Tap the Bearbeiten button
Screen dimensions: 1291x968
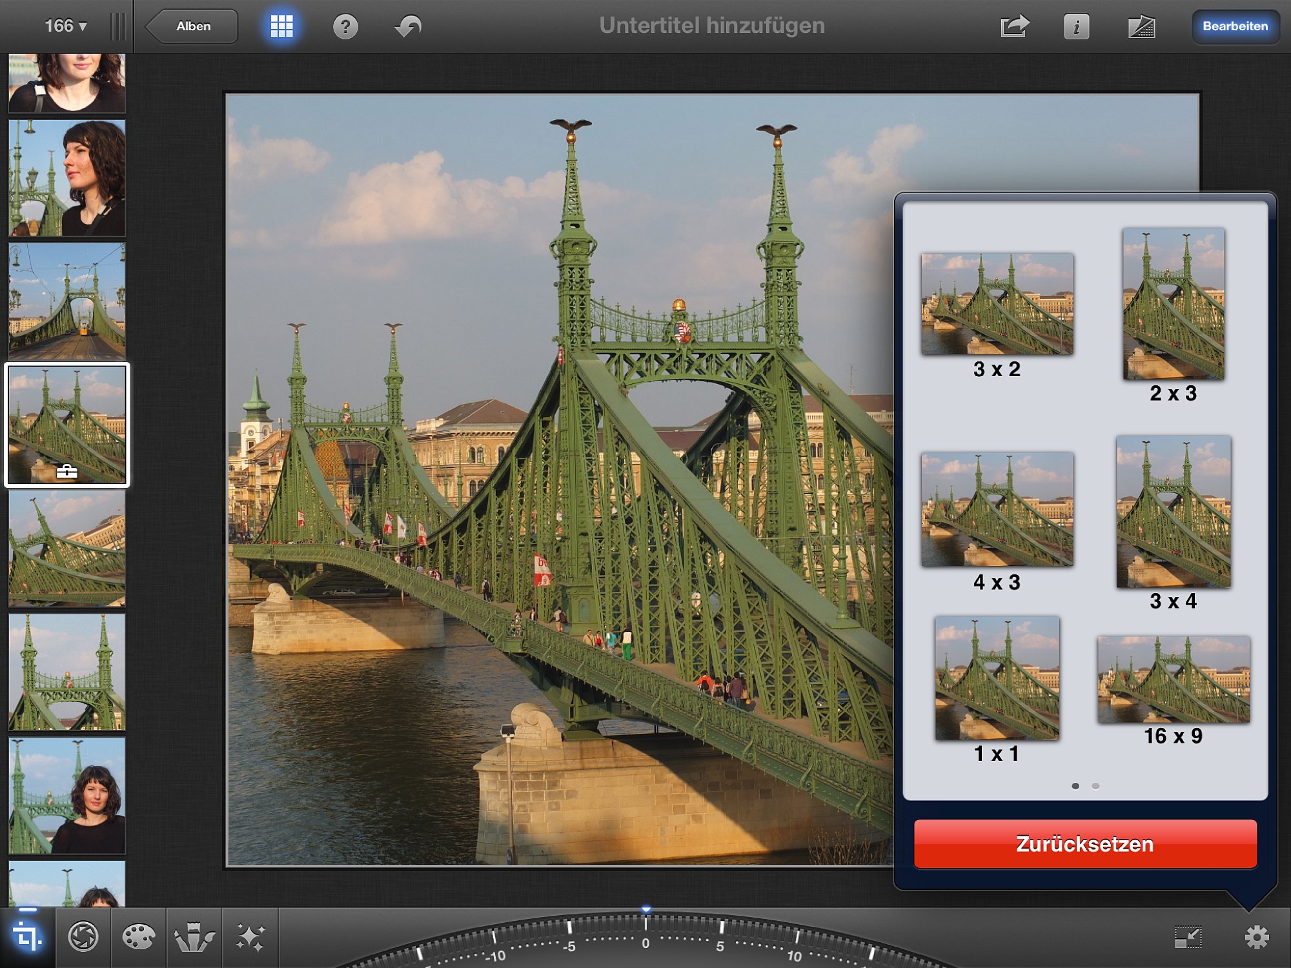pyautogui.click(x=1235, y=26)
